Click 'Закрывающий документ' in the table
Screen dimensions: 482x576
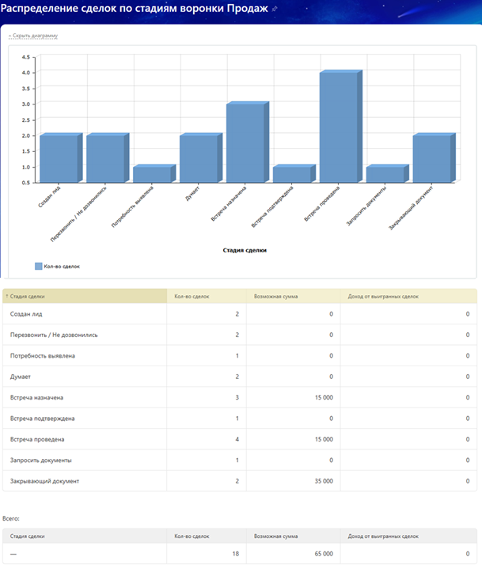coord(44,481)
